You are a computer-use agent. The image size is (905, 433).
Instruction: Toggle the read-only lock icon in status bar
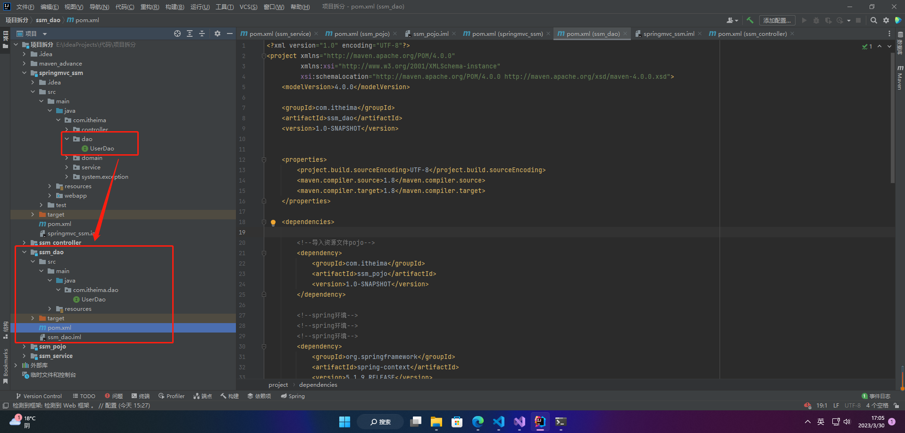click(896, 406)
